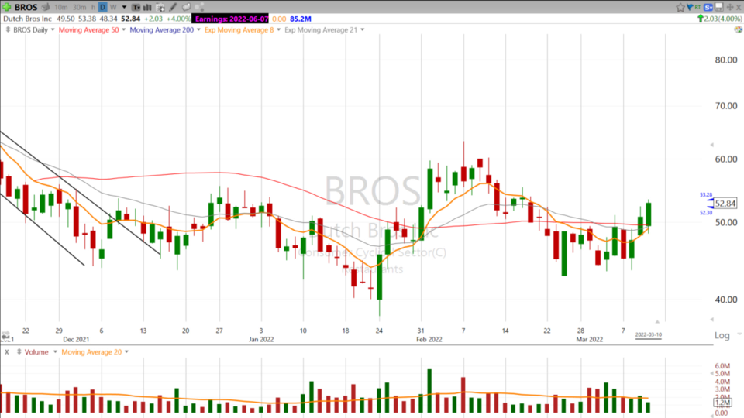The image size is (744, 418).
Task: Click the BROS ticker symbol field
Action: pos(26,7)
